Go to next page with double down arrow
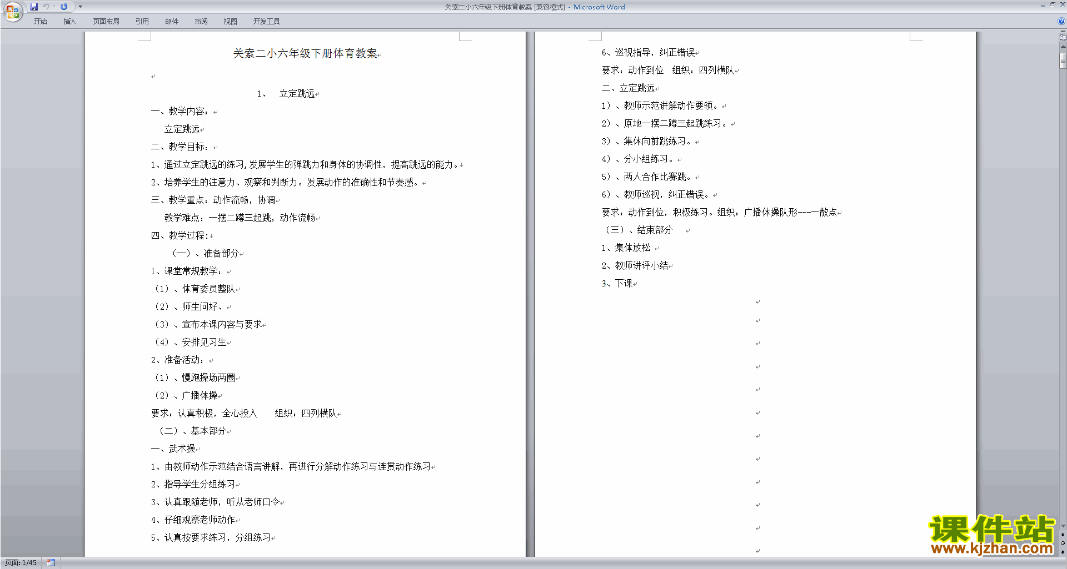This screenshot has height=569, width=1067. tap(1063, 551)
